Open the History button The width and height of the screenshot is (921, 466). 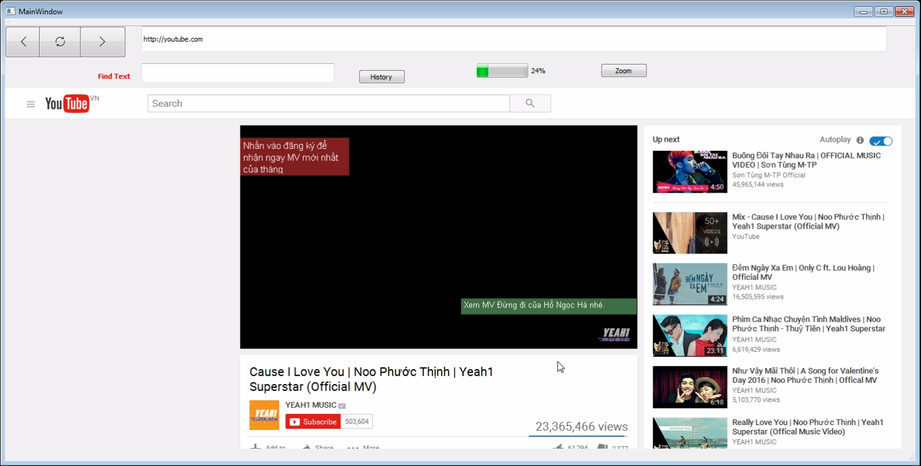tap(382, 77)
